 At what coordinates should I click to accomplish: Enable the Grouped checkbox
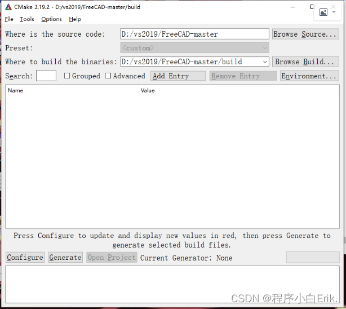pyautogui.click(x=67, y=76)
